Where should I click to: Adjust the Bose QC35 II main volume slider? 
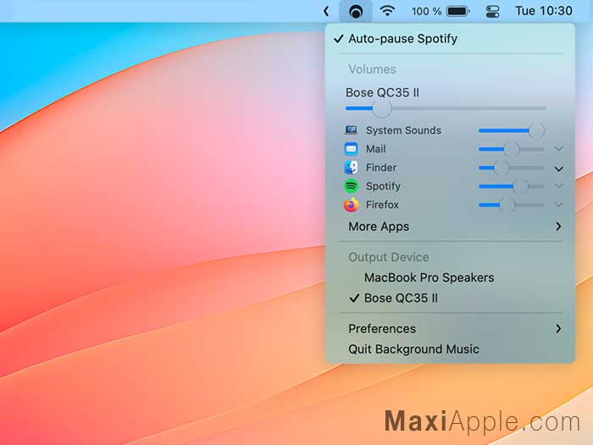(x=446, y=109)
